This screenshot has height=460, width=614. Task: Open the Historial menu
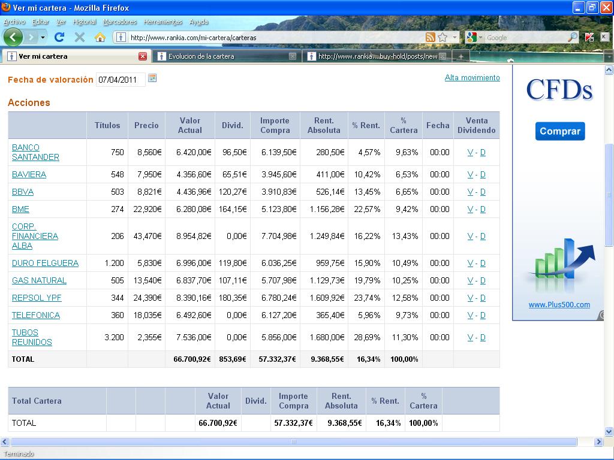(x=84, y=22)
